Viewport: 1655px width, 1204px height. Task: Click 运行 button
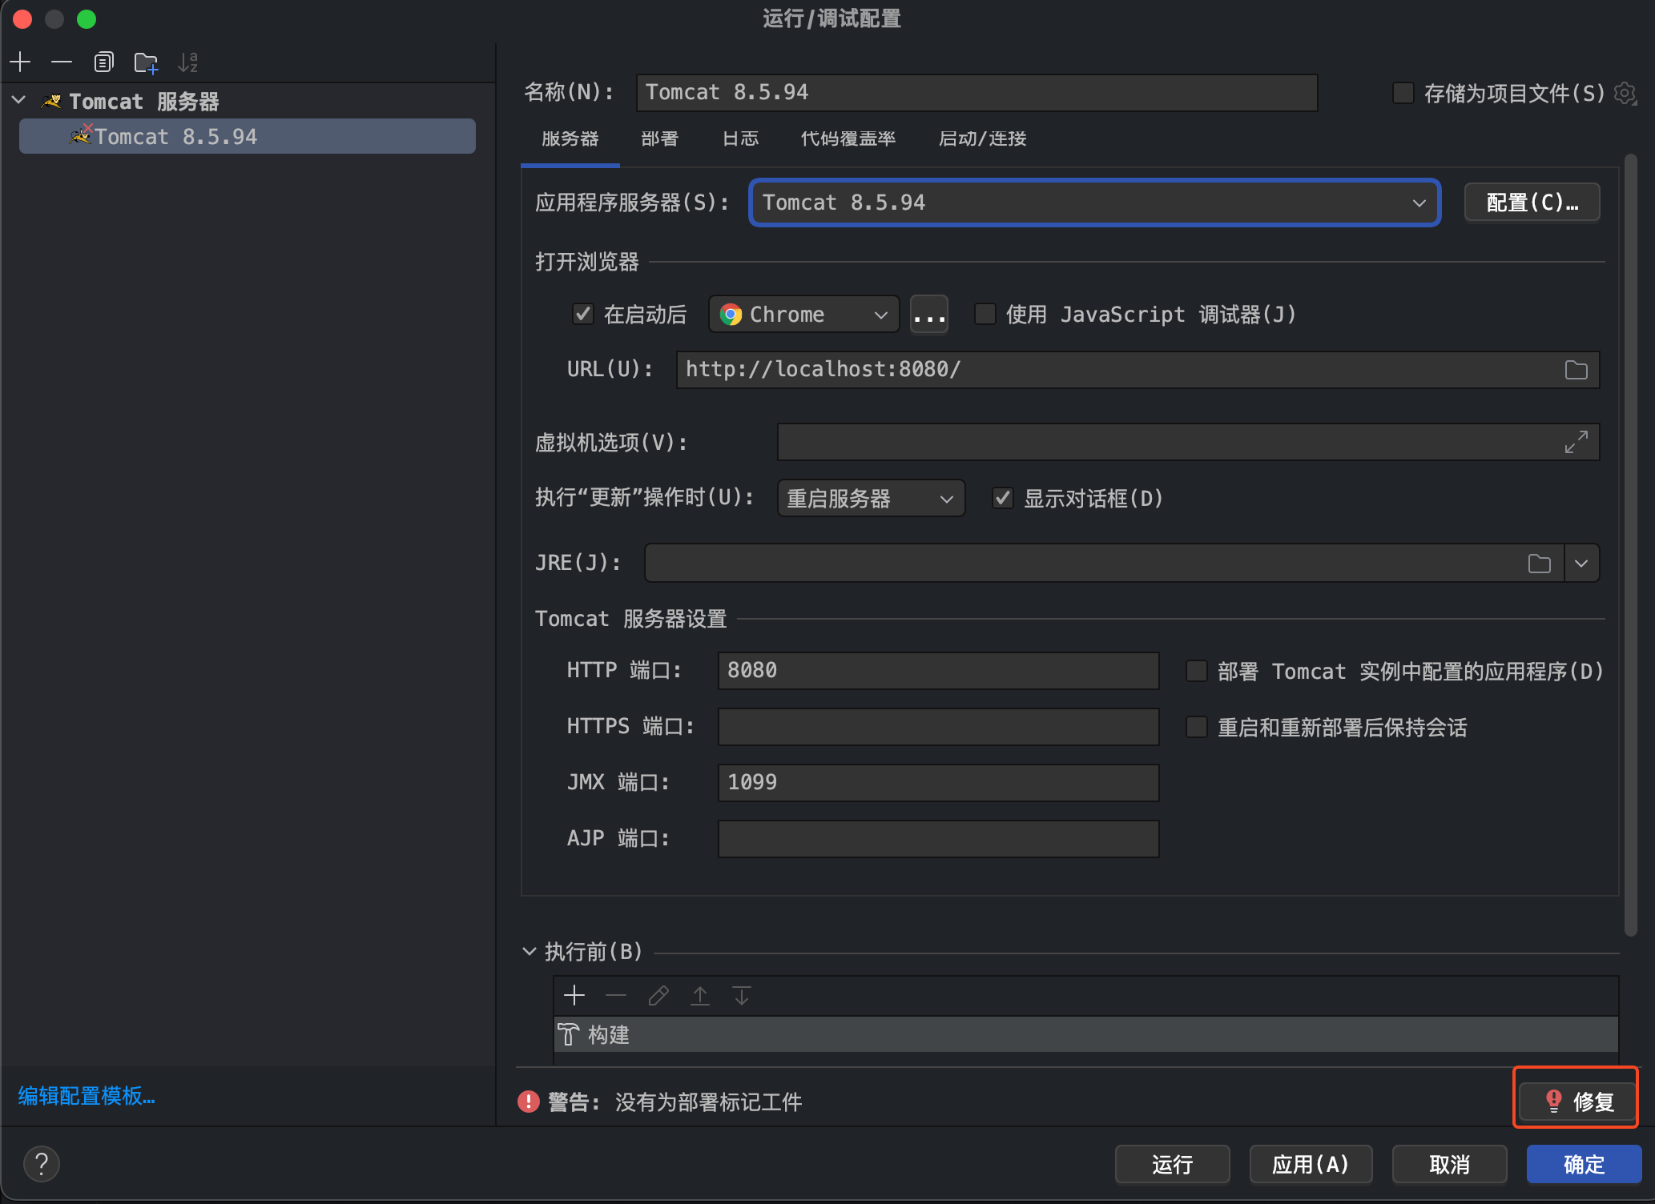coord(1172,1163)
